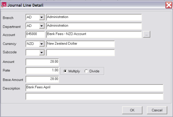Close the Journal Line Detail dialog

pyautogui.click(x=169, y=5)
